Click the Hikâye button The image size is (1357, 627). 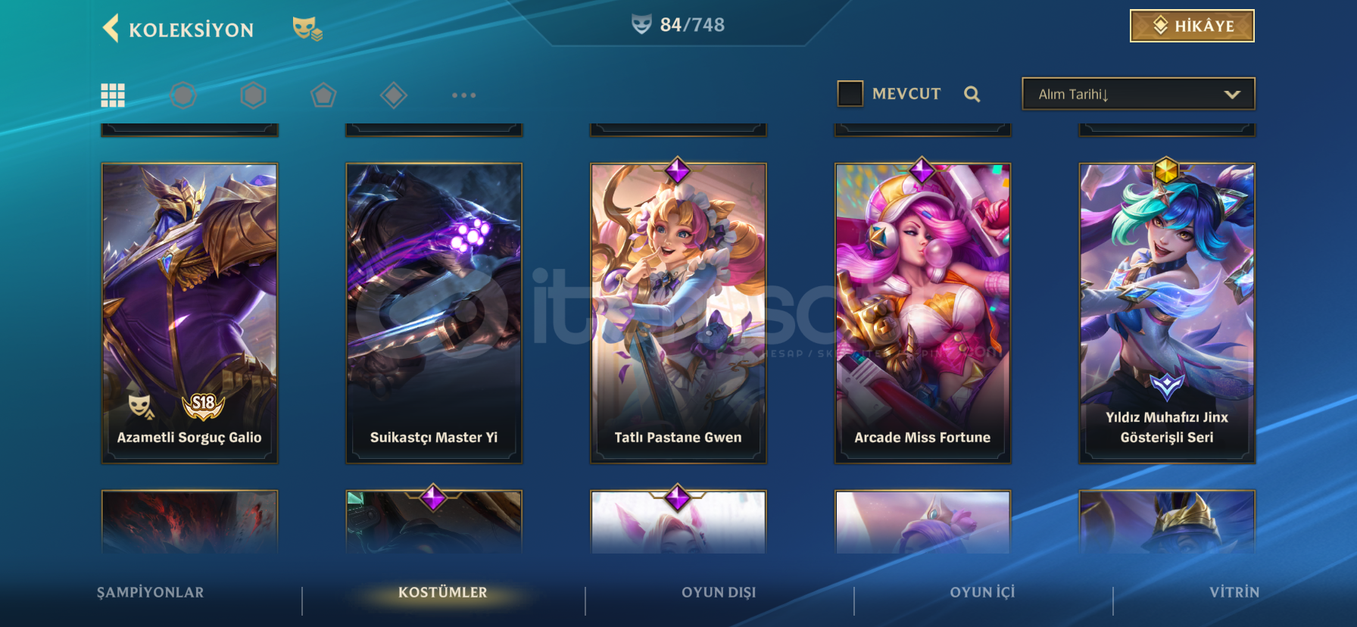(1192, 26)
